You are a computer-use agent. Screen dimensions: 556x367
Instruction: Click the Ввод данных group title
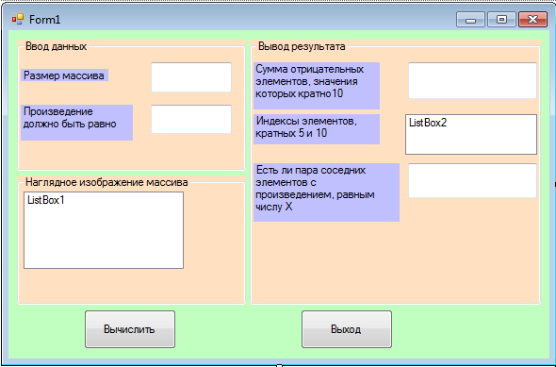tap(56, 46)
